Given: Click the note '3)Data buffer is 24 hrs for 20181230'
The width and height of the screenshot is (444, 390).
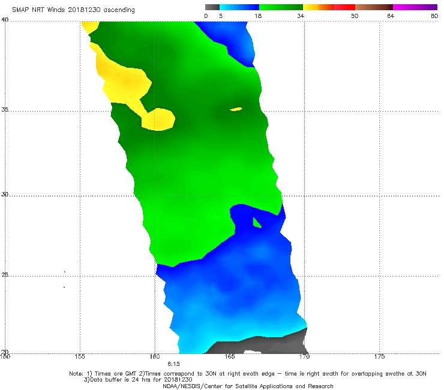Looking at the screenshot, I should [138, 380].
